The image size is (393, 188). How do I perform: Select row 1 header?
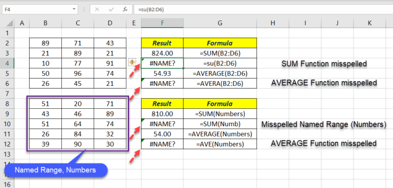click(x=7, y=33)
